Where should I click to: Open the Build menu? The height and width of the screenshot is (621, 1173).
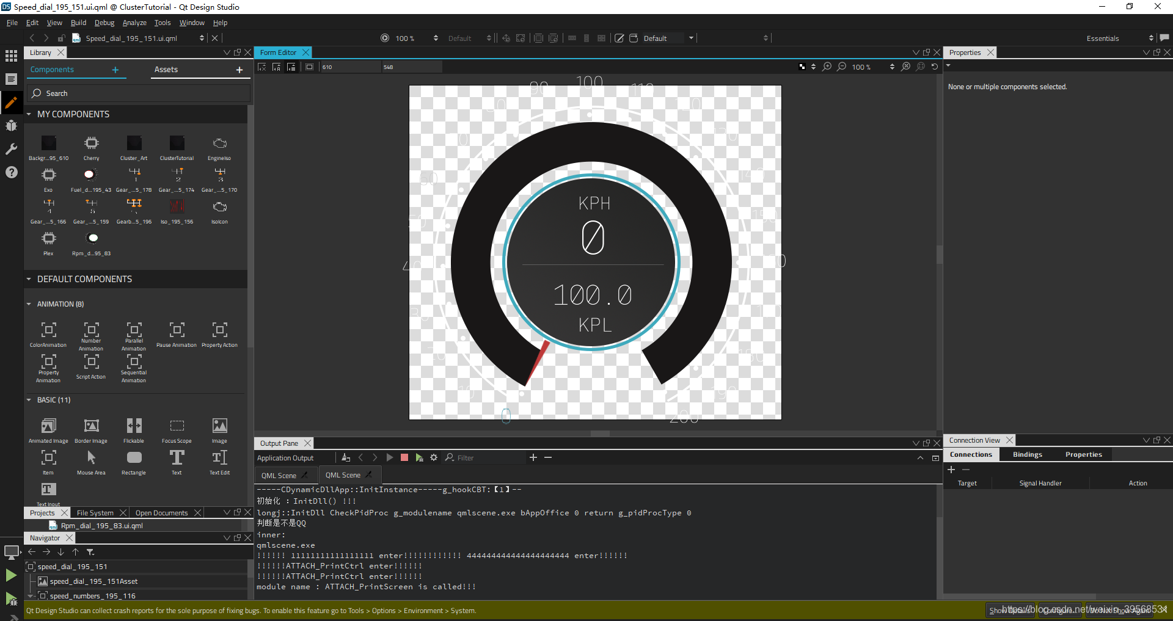click(78, 23)
